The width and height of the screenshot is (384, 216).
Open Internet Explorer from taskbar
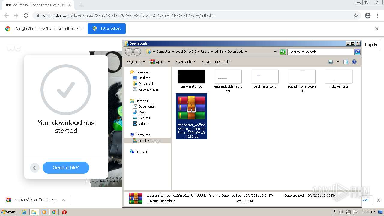click(x=24, y=212)
